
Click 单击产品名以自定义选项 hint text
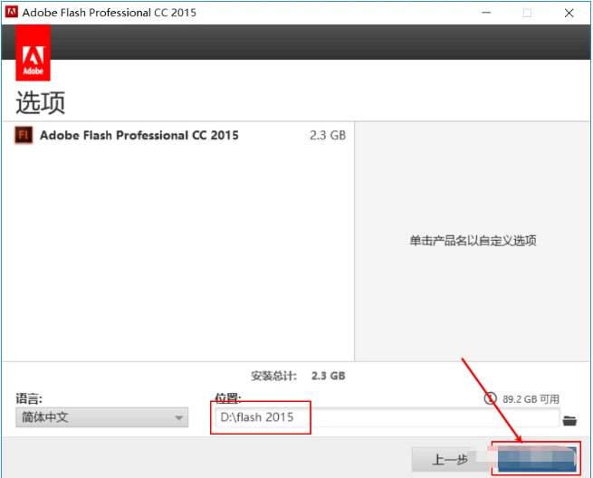tap(473, 240)
